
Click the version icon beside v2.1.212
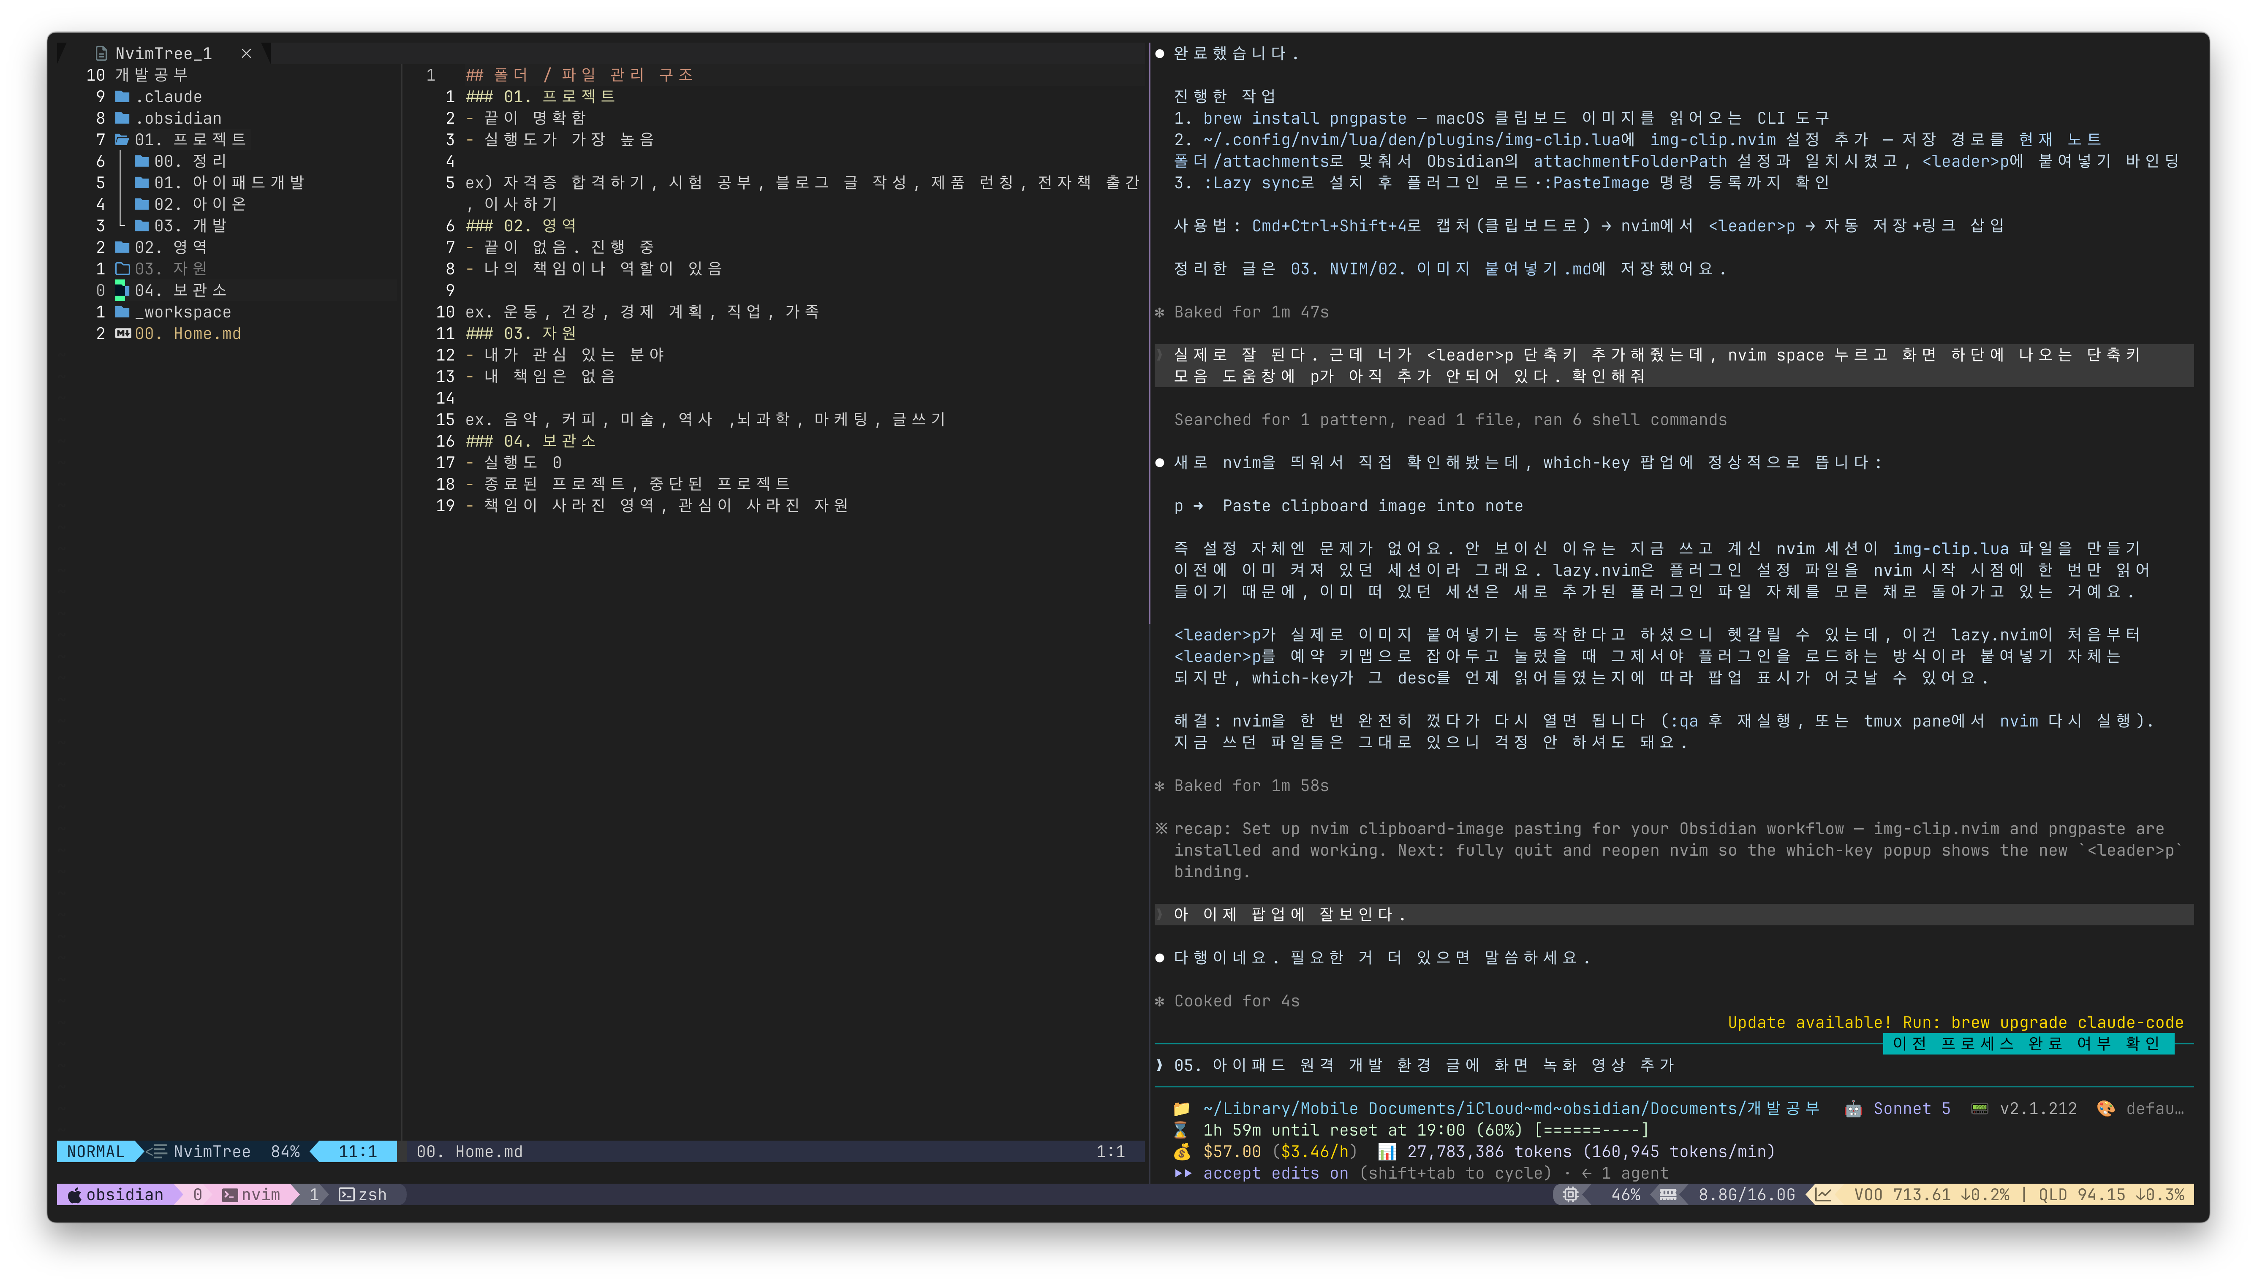1980,1109
